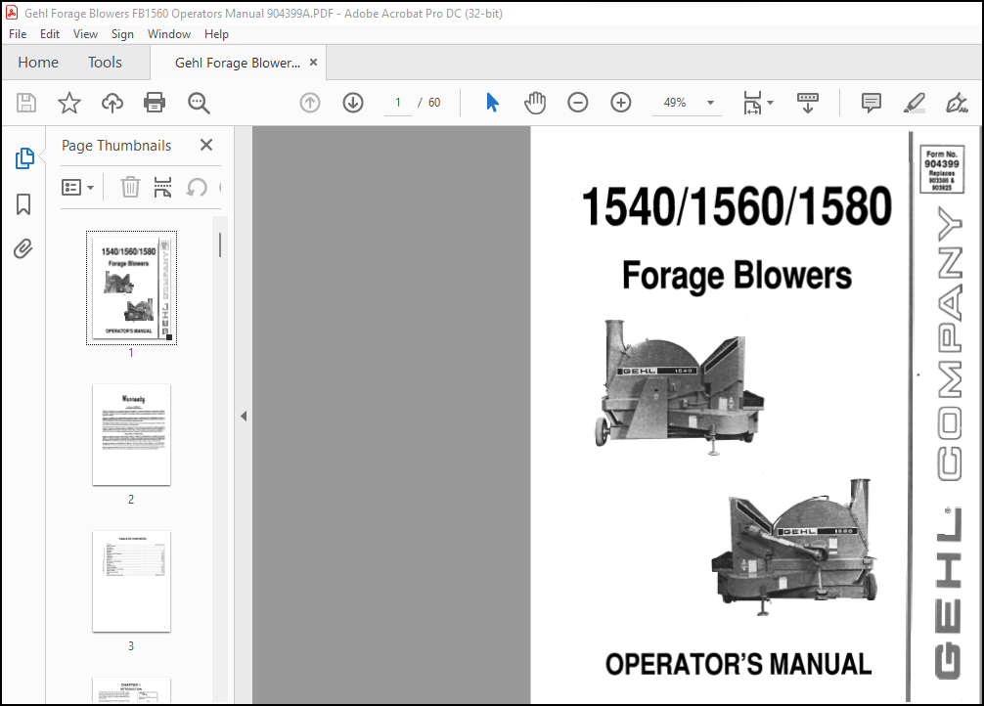Open the Fill and Sign tool

[x=957, y=103]
